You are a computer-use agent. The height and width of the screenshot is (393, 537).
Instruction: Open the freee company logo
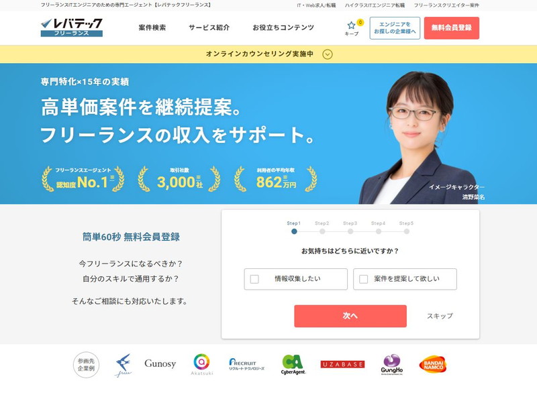coord(124,365)
